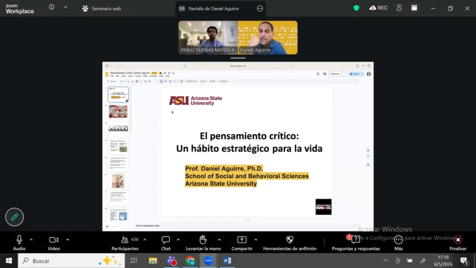Open the notification center icon
476x268 pixels.
tap(464, 261)
